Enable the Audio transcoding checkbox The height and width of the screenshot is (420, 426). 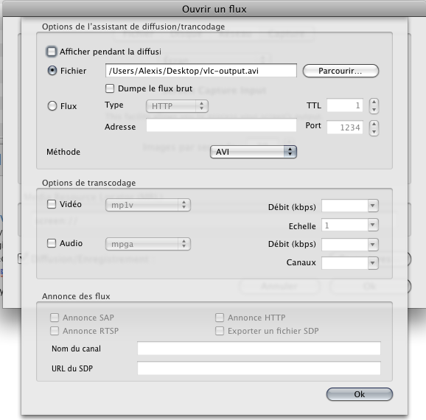pos(52,243)
